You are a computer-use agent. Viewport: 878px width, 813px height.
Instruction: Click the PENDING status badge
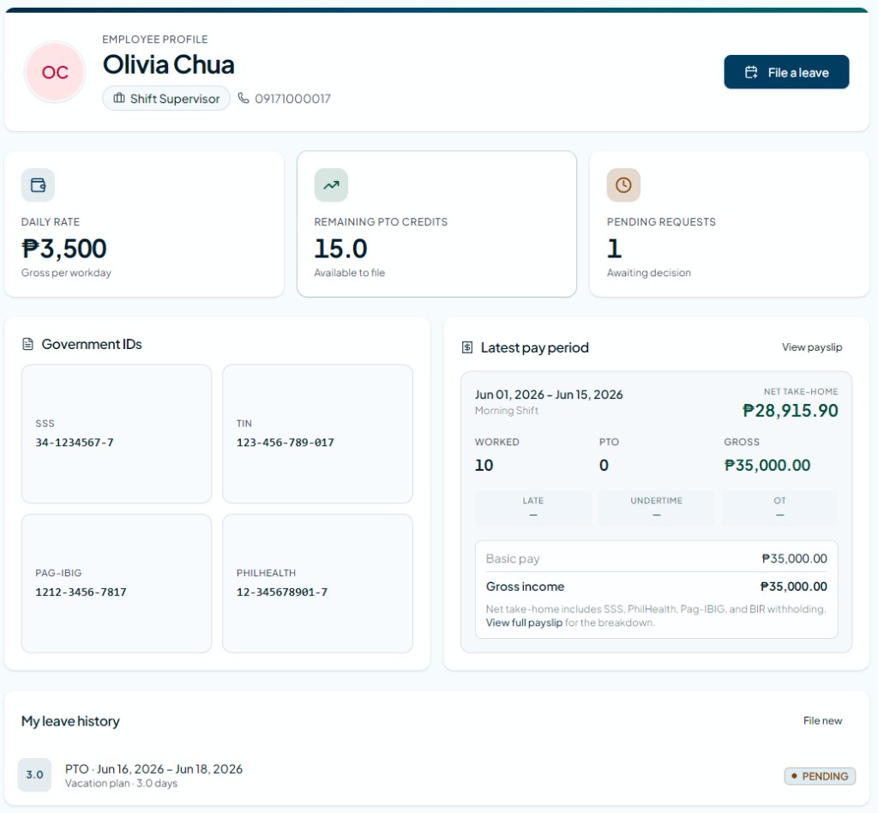click(820, 776)
